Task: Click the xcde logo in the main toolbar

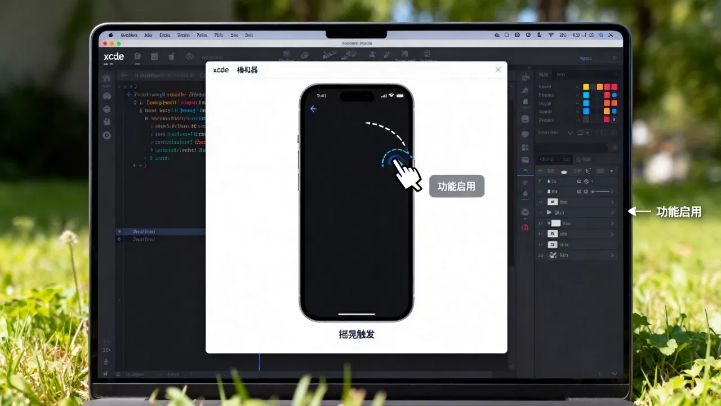Action: pyautogui.click(x=114, y=56)
